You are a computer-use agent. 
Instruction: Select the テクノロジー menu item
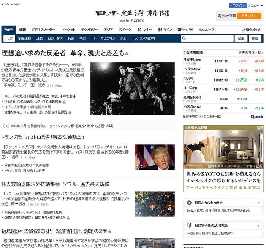(89, 30)
